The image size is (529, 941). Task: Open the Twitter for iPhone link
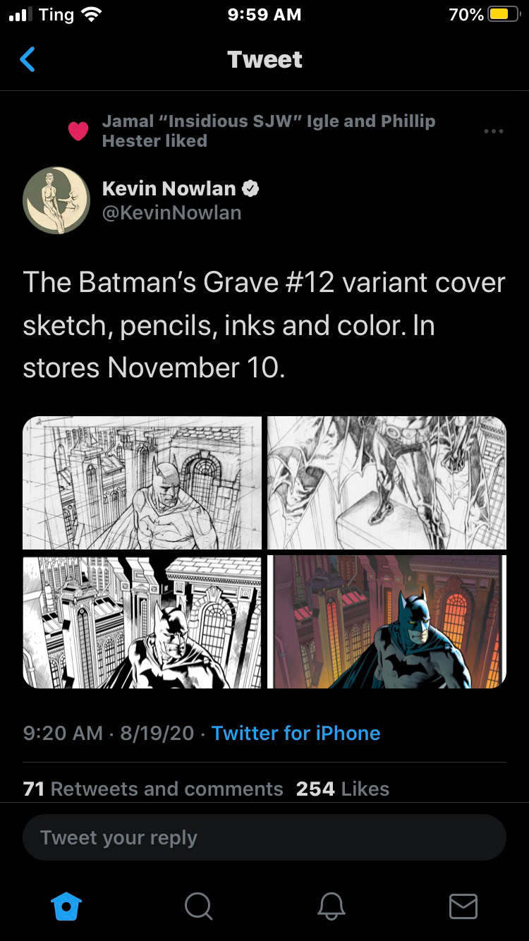296,733
